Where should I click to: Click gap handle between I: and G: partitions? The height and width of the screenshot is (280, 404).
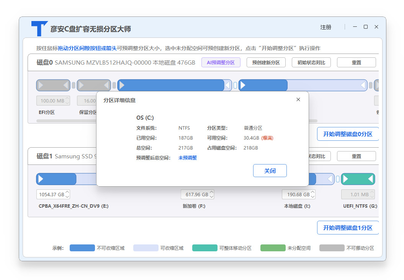338,179
